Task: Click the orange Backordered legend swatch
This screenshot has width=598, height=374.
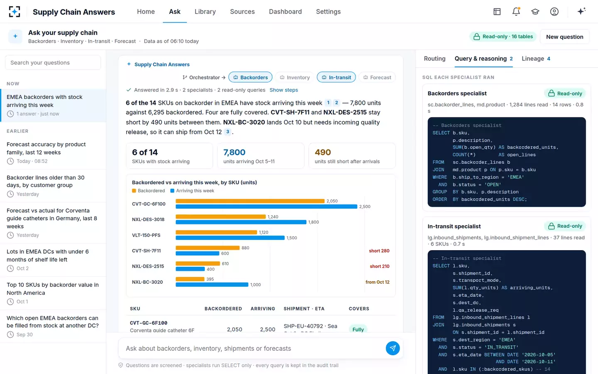Action: click(x=134, y=191)
